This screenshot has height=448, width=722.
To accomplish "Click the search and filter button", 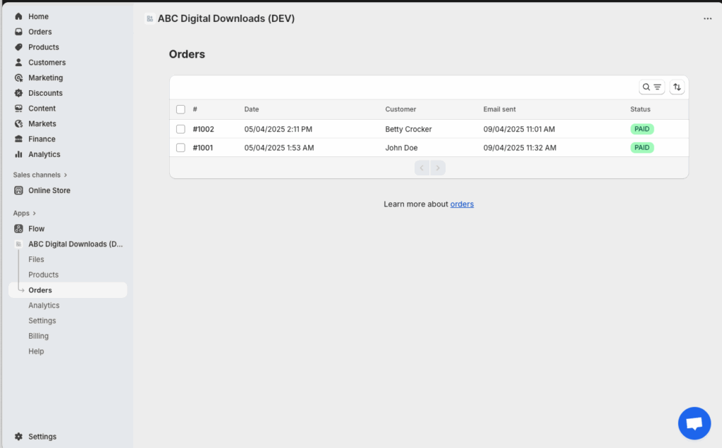I will click(x=651, y=87).
